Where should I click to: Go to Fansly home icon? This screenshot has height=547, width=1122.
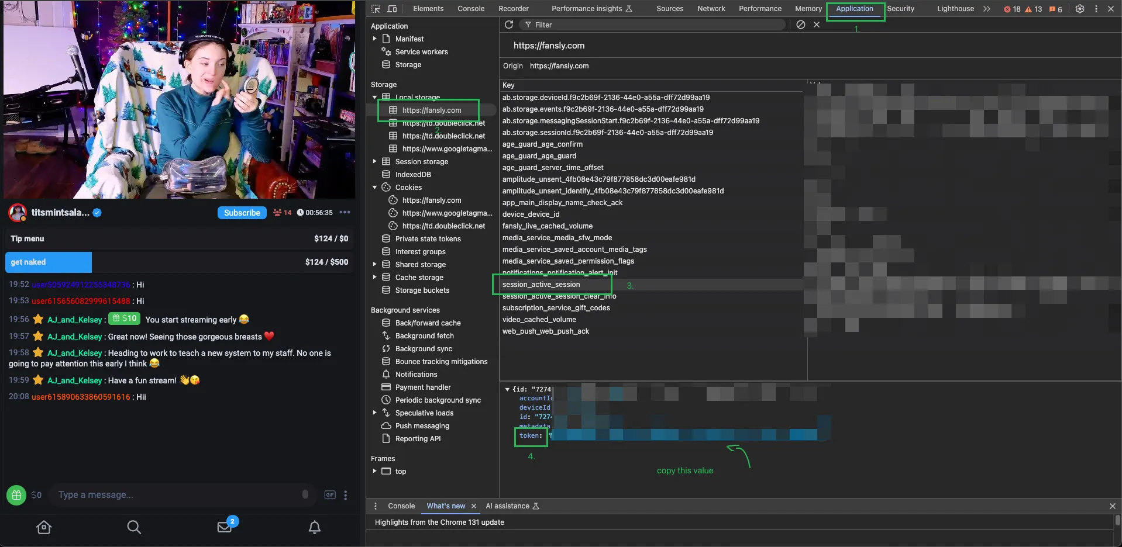44,527
